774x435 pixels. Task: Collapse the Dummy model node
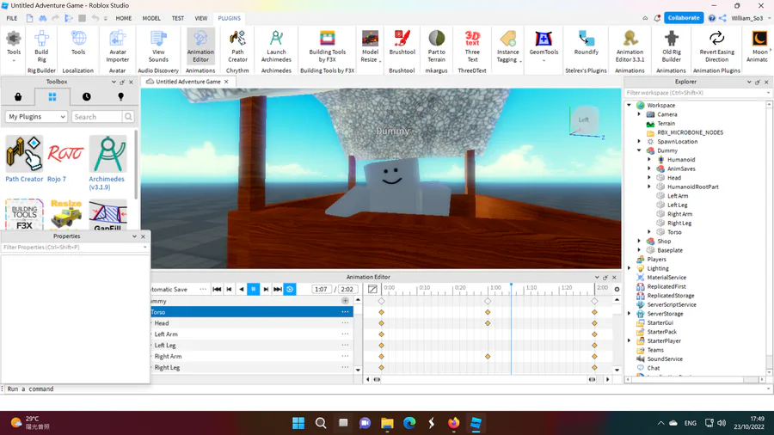(639, 150)
